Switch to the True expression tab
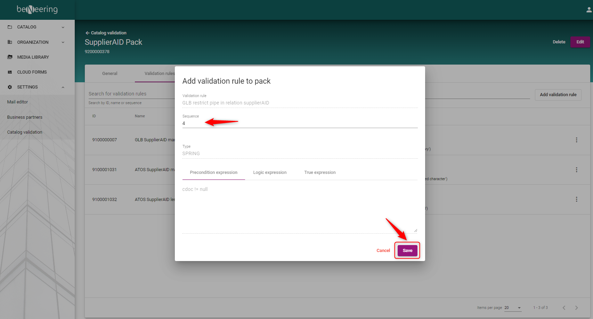Viewport: 593px width, 319px height. click(320, 173)
